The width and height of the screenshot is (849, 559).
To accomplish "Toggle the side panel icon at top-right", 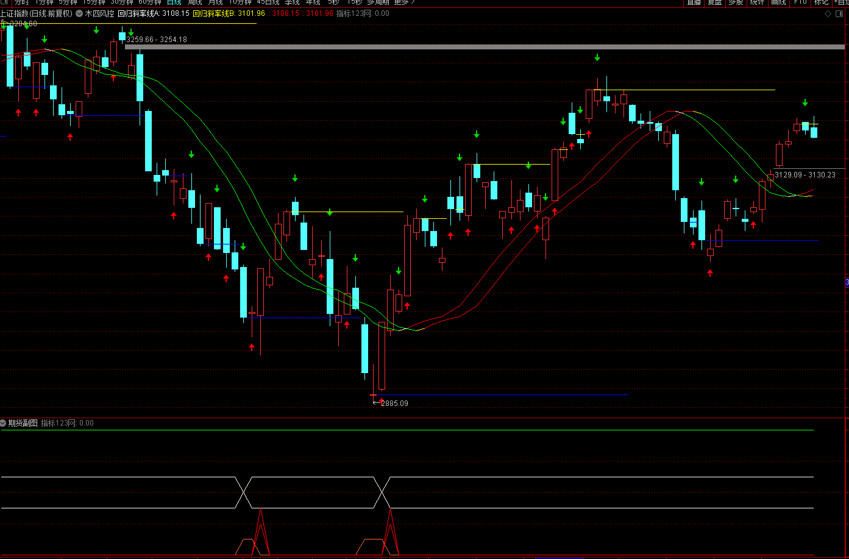I will point(840,13).
